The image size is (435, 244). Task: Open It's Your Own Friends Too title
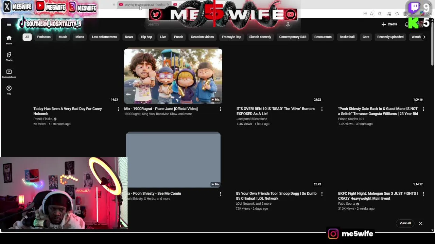[276, 196]
